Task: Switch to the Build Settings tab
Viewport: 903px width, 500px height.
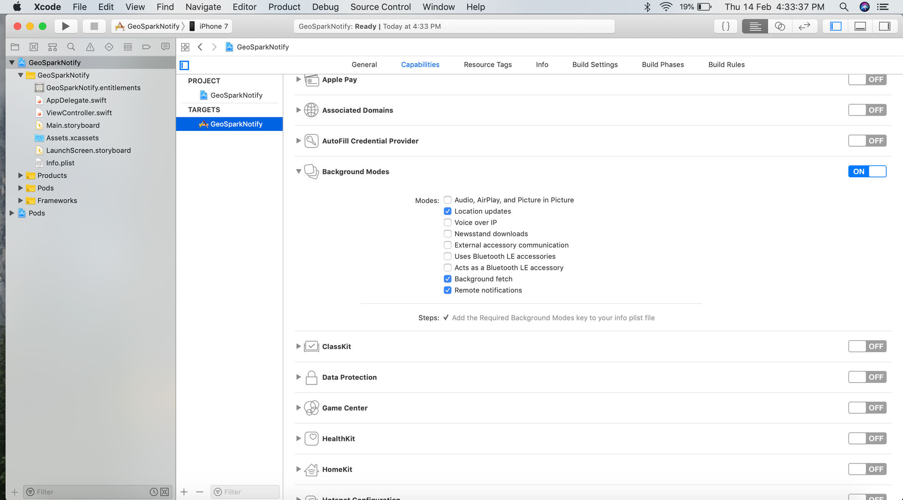Action: (595, 65)
